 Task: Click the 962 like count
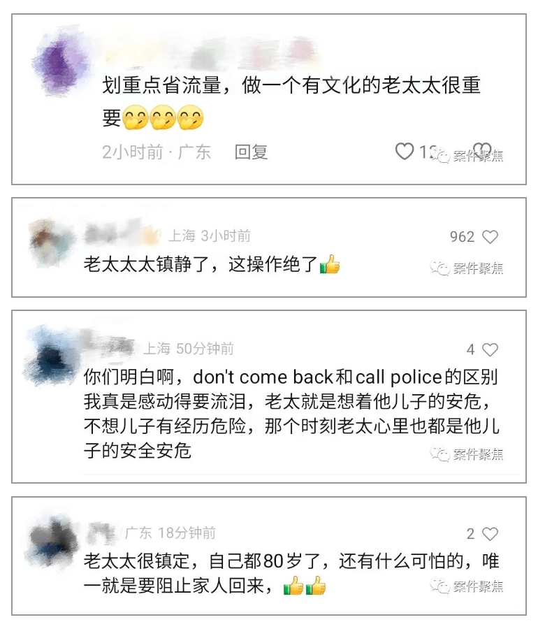click(x=462, y=237)
